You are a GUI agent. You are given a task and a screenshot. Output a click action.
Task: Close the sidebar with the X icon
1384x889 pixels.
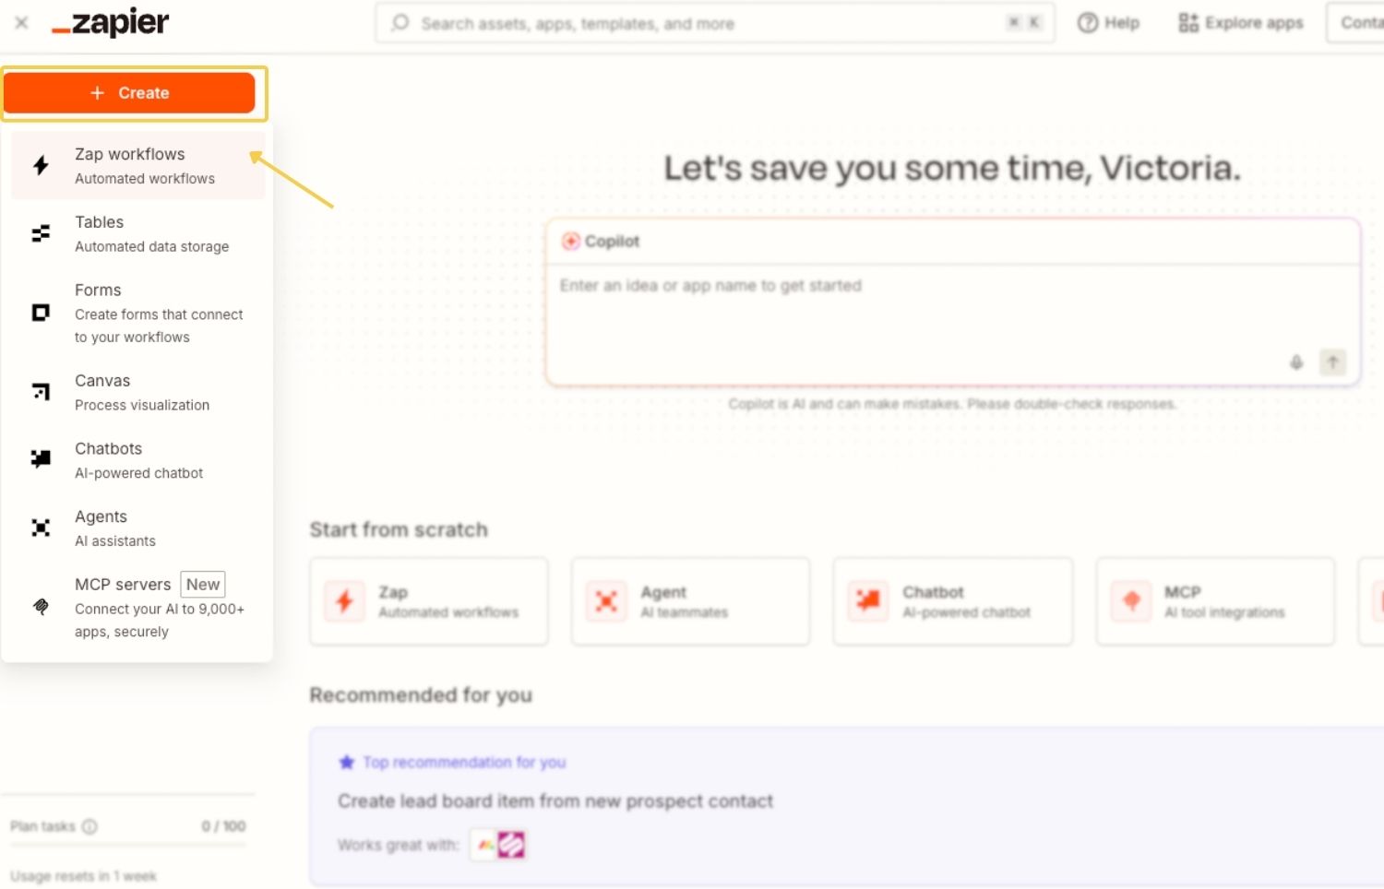click(x=22, y=23)
